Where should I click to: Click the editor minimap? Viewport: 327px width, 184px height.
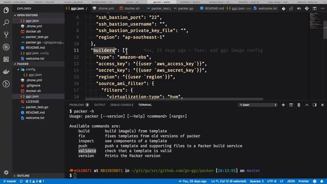coord(316,21)
